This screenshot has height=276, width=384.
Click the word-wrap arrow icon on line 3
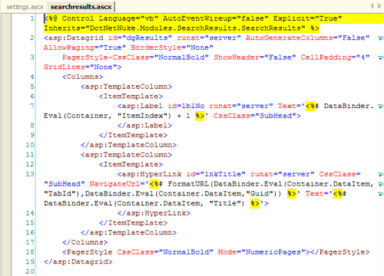click(x=380, y=58)
